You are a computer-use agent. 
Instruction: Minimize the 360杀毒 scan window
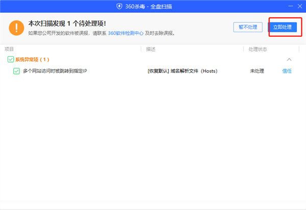[291, 6]
